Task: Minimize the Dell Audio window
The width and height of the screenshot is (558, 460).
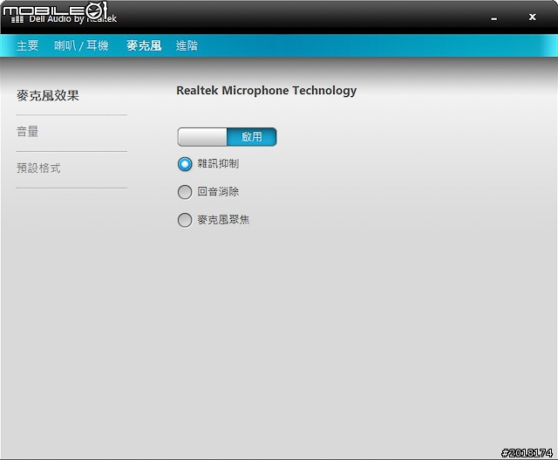Action: pyautogui.click(x=494, y=18)
